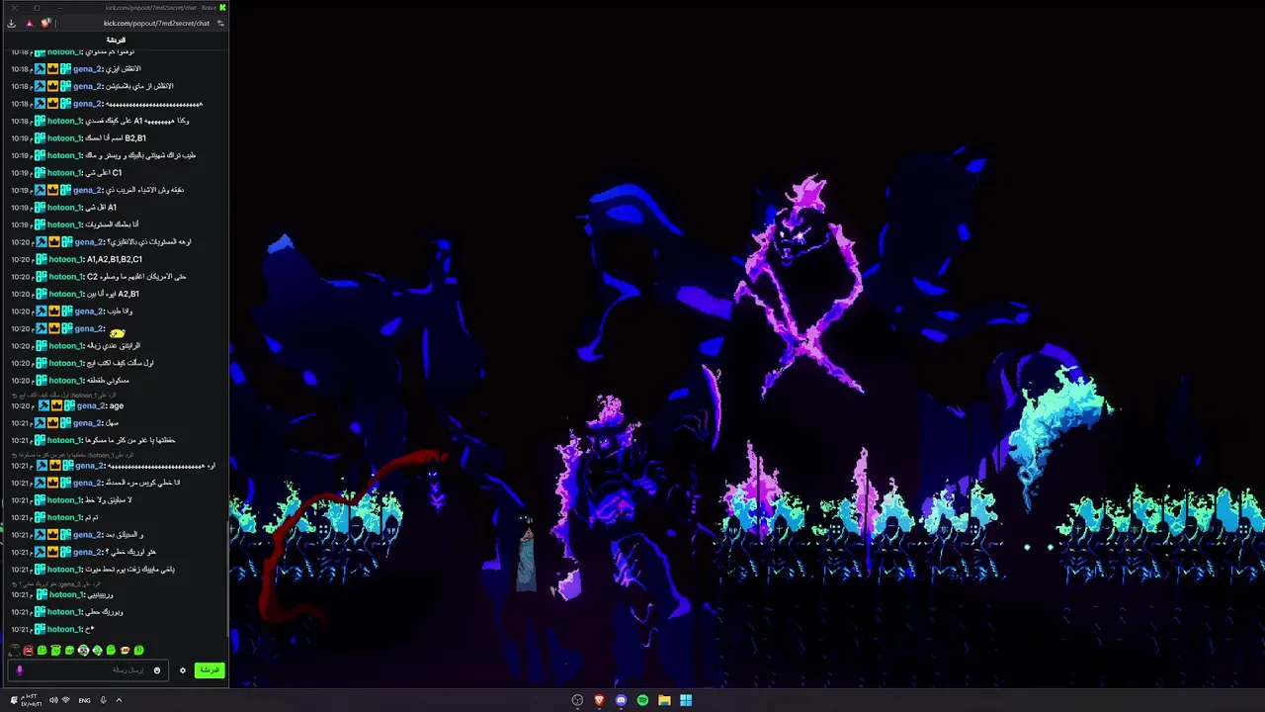
Task: Click the green chat send button
Action: click(x=210, y=670)
